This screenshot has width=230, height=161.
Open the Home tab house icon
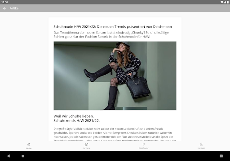[29, 144]
